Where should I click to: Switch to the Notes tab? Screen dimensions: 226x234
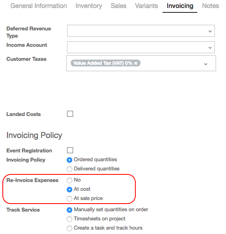(210, 6)
